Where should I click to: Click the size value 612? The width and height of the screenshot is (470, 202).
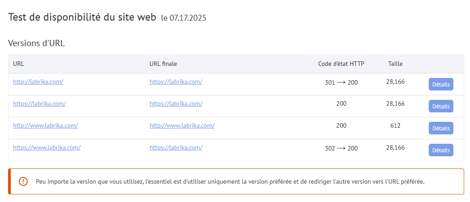(396, 126)
